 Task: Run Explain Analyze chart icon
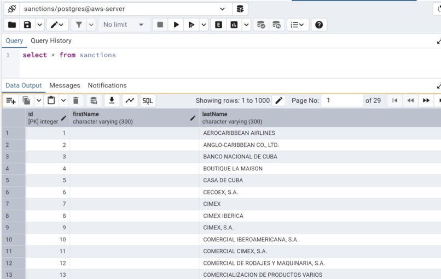pyautogui.click(x=234, y=25)
